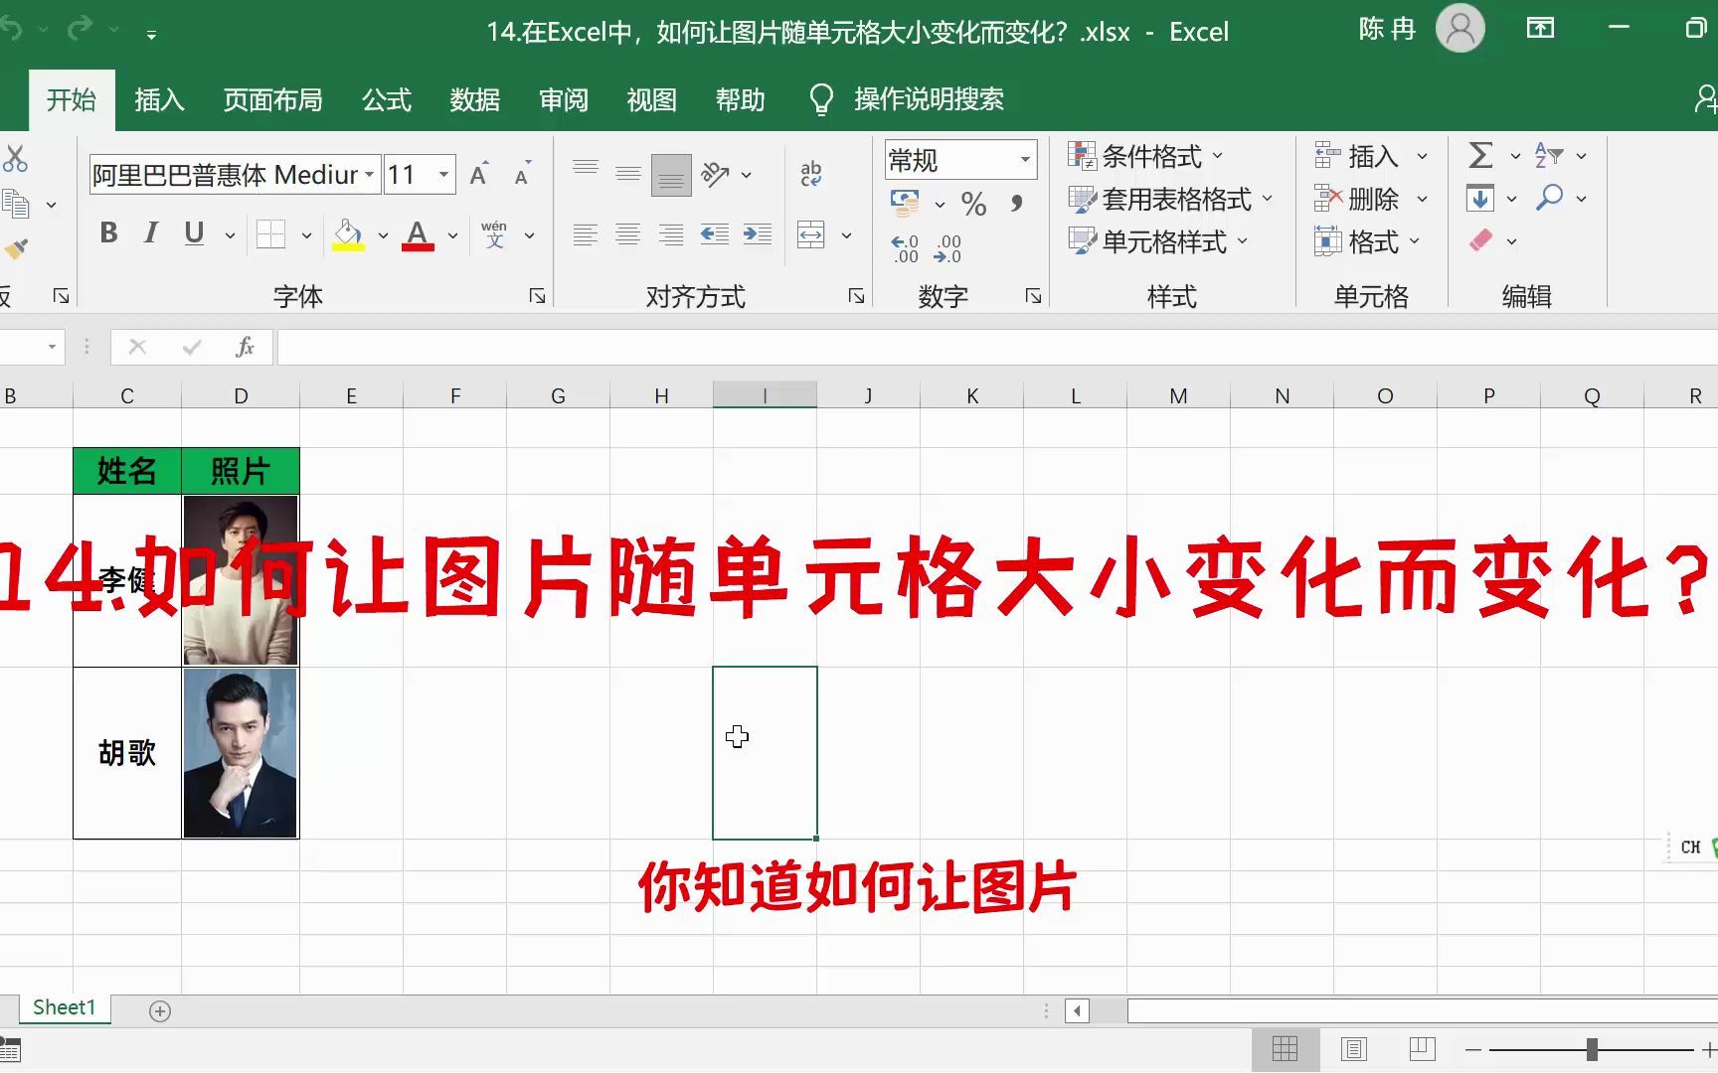
Task: Select the increase font size icon
Action: tap(477, 174)
